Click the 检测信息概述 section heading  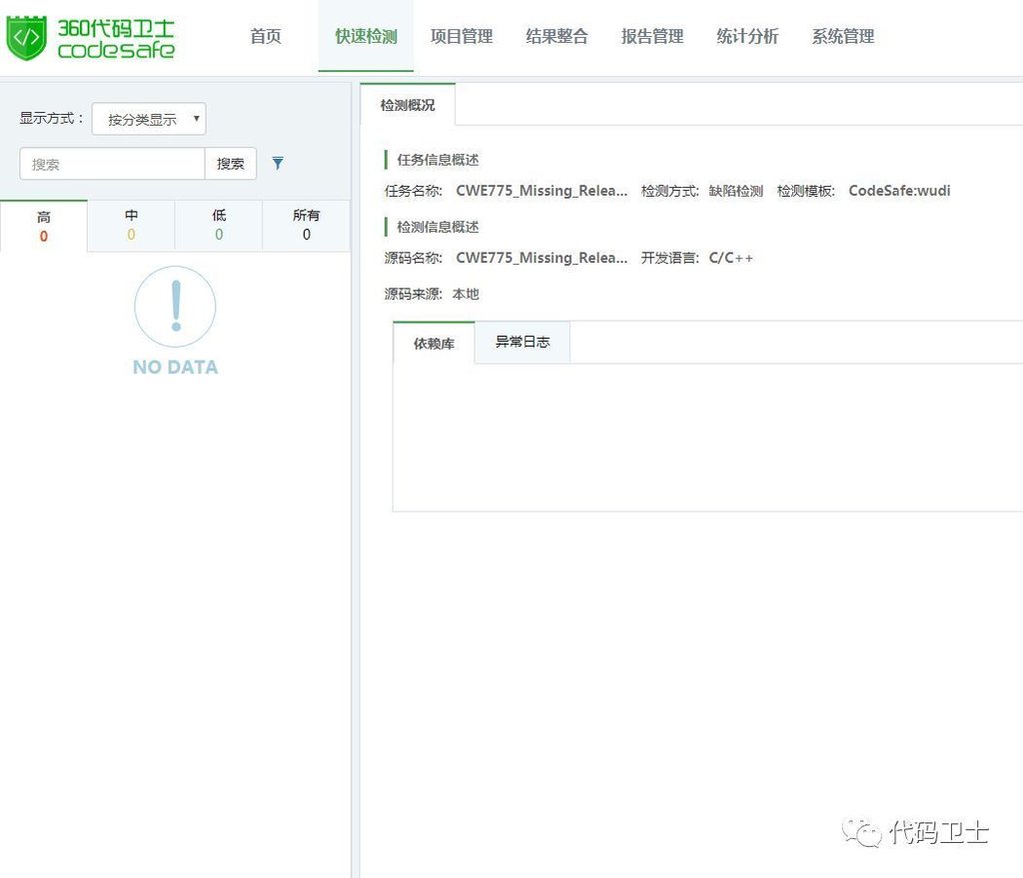point(438,227)
